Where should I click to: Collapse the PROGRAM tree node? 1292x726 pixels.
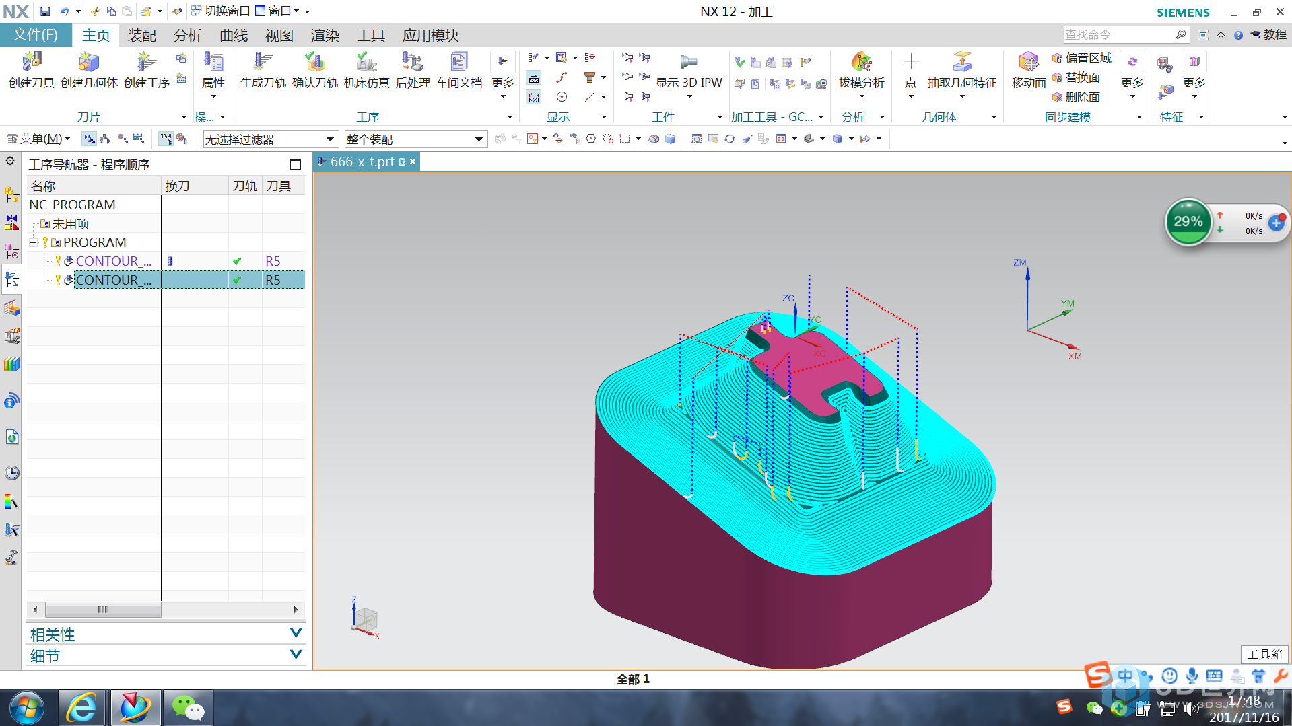click(33, 242)
